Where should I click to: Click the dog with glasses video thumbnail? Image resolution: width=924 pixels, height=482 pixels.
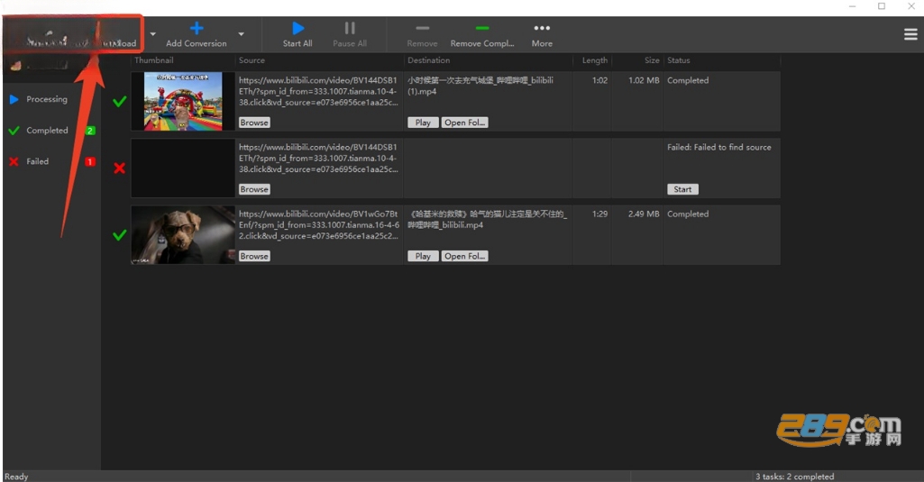point(183,234)
